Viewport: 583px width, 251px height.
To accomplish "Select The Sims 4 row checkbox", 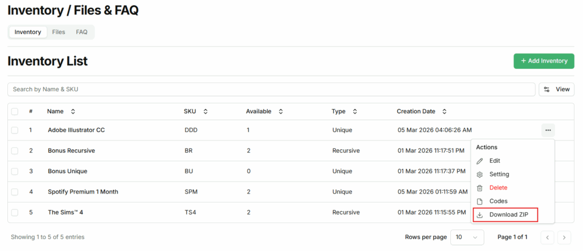I will tap(15, 212).
